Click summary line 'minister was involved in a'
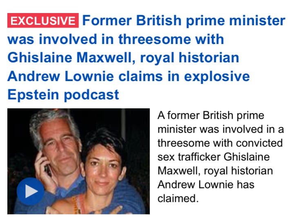303x224 pixels. tap(221, 129)
